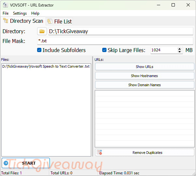Click inside the empty URLs results list
Viewport: 196px width, 176px height.
pos(145,119)
